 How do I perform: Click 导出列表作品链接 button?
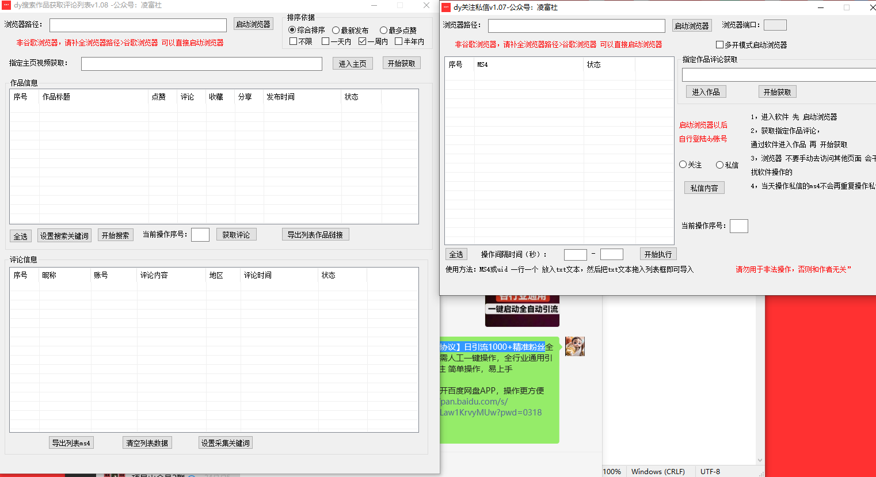pos(315,234)
